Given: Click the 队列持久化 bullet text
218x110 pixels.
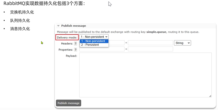Looking at the screenshot, I should [20, 21].
